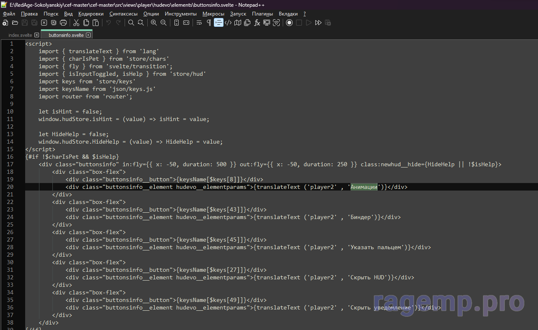Open the Плагины menu
The width and height of the screenshot is (538, 330).
click(x=263, y=14)
